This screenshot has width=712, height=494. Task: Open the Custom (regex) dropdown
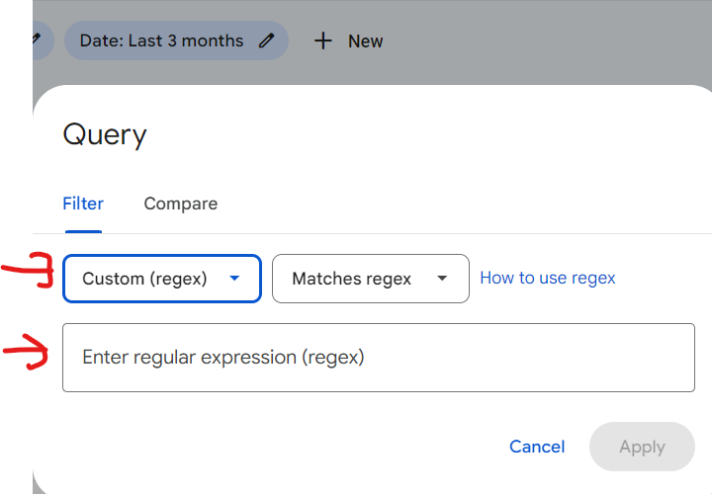pos(162,279)
